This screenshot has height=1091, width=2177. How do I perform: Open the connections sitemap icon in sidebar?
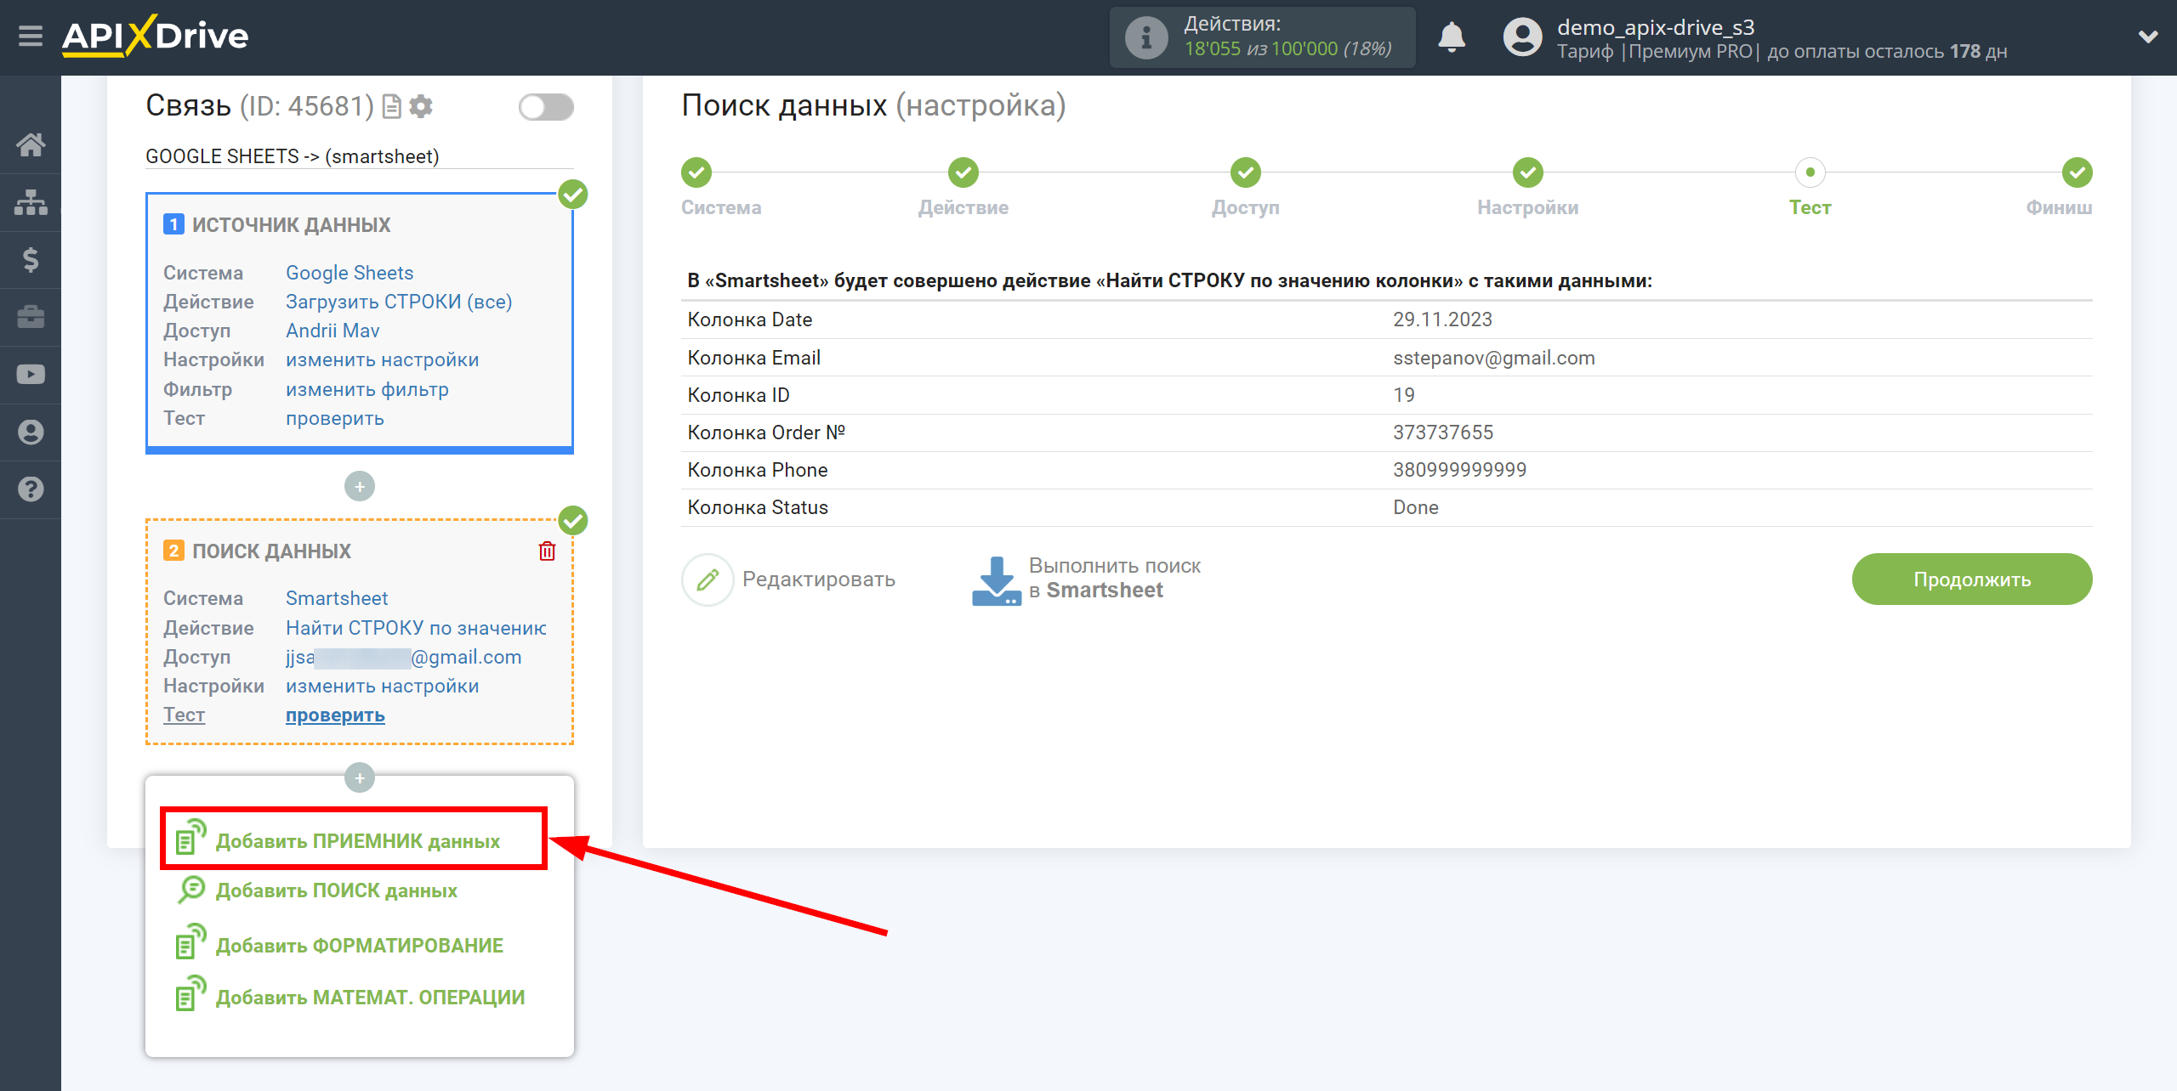[31, 202]
